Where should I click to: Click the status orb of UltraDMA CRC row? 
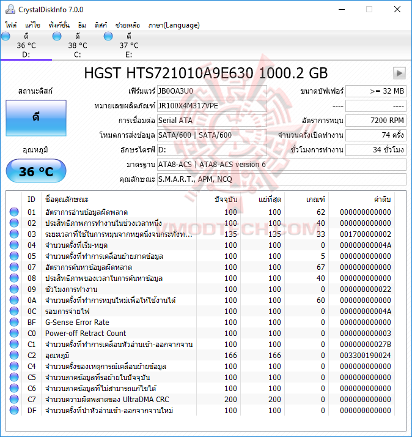click(x=14, y=399)
